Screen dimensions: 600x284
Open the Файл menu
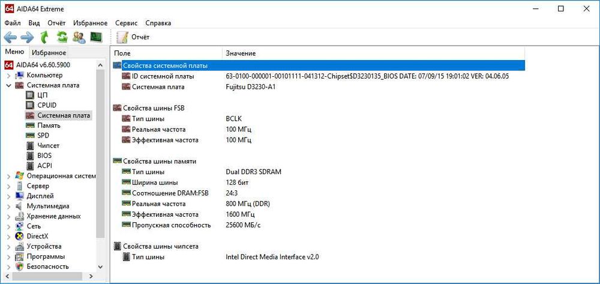coord(13,23)
